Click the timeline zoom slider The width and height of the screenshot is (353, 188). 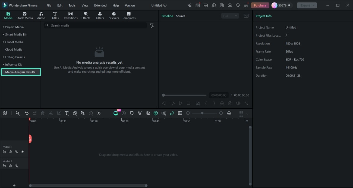pos(204,113)
